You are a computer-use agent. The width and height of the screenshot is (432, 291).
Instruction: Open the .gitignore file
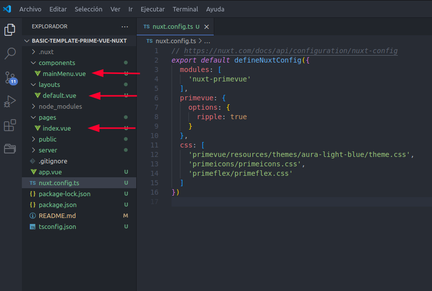pos(79,161)
